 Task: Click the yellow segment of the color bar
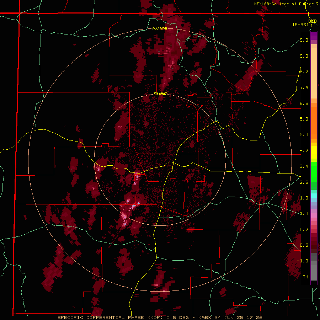[314, 152]
